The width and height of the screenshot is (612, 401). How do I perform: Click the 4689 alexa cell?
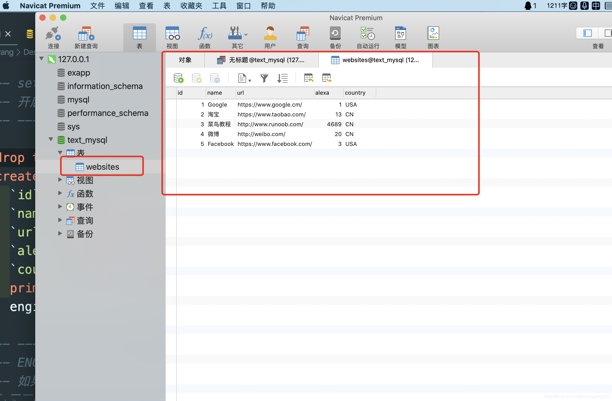[334, 124]
